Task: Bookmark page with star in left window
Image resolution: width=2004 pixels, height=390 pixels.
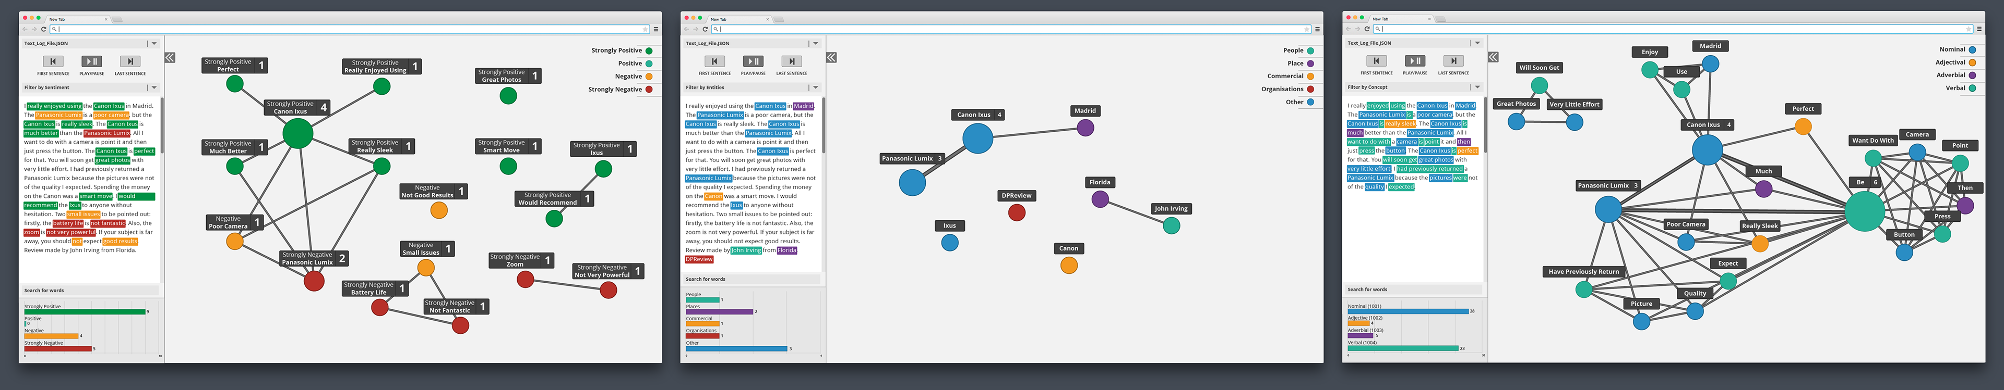Action: point(645,30)
